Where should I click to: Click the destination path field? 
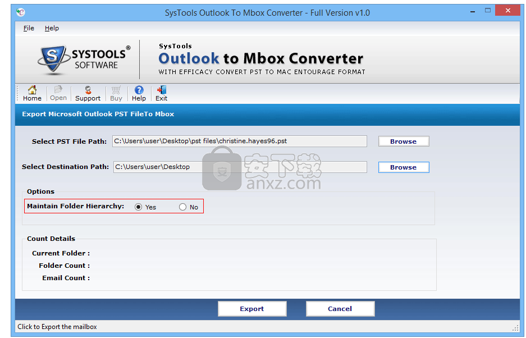(x=240, y=167)
